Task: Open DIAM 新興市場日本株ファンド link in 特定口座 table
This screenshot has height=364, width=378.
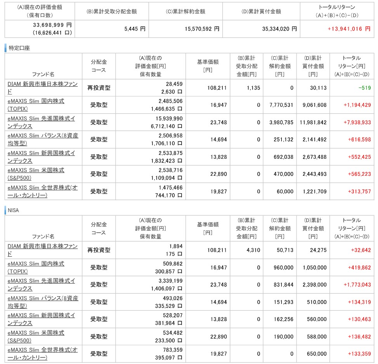Action: 42,88
